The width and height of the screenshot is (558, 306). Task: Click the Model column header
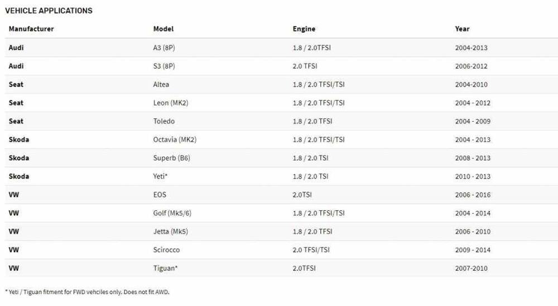(163, 29)
